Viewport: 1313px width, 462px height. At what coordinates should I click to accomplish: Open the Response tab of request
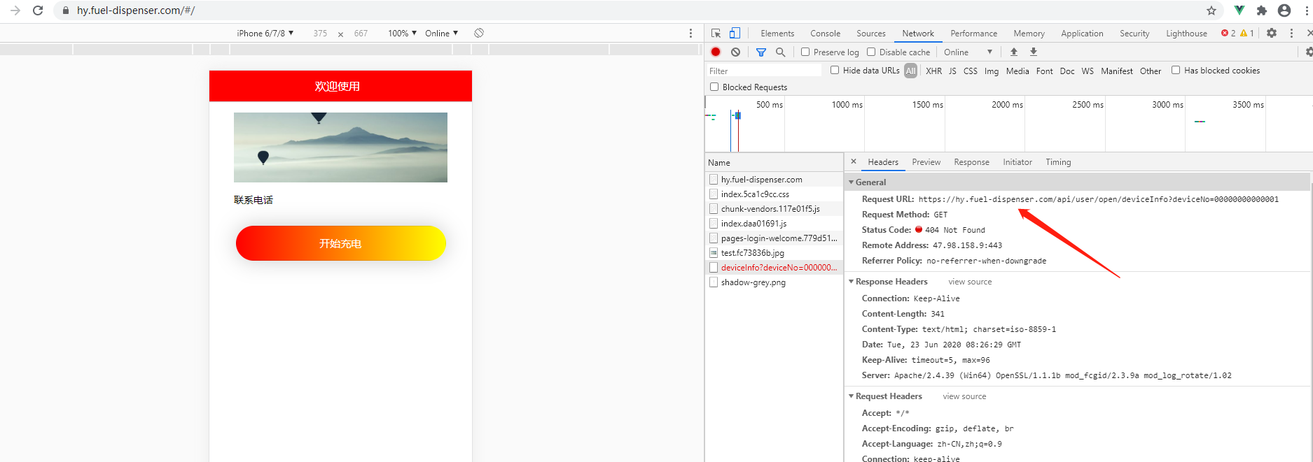point(971,161)
